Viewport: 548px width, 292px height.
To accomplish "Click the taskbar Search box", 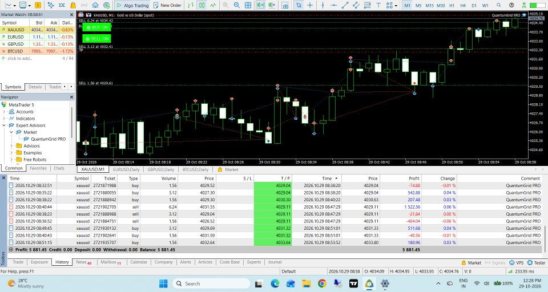I will click(211, 283).
